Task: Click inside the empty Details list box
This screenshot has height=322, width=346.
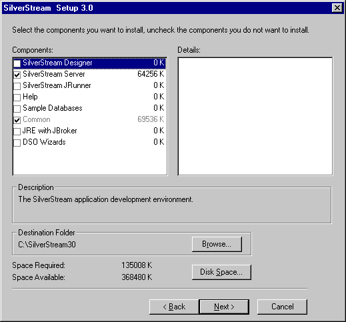Action: [255, 117]
